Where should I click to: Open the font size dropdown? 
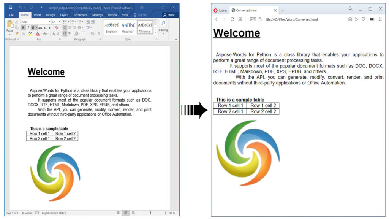(59, 22)
